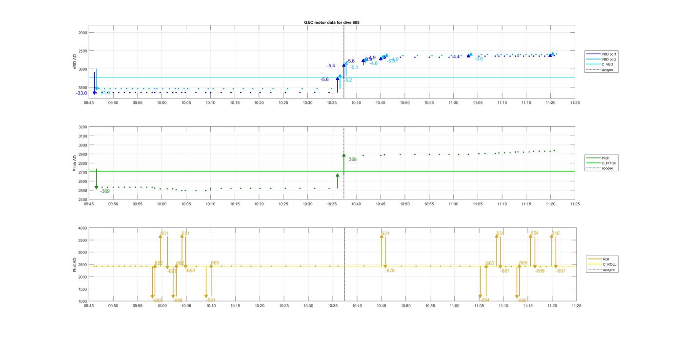
Task: Click the "09:45" time tick under VBD plot
Action: point(89,103)
